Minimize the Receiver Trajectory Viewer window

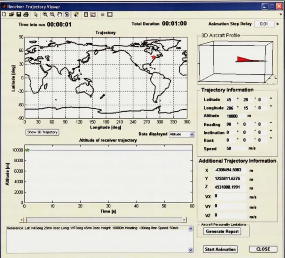tap(265, 7)
